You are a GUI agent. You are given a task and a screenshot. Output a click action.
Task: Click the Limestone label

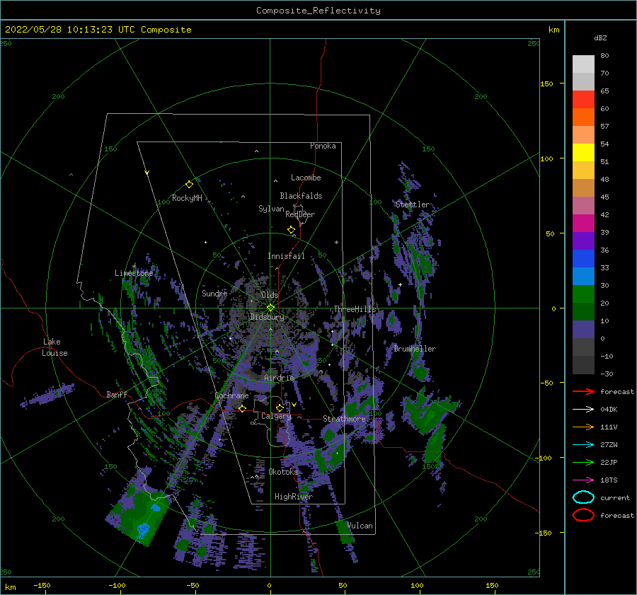(134, 273)
